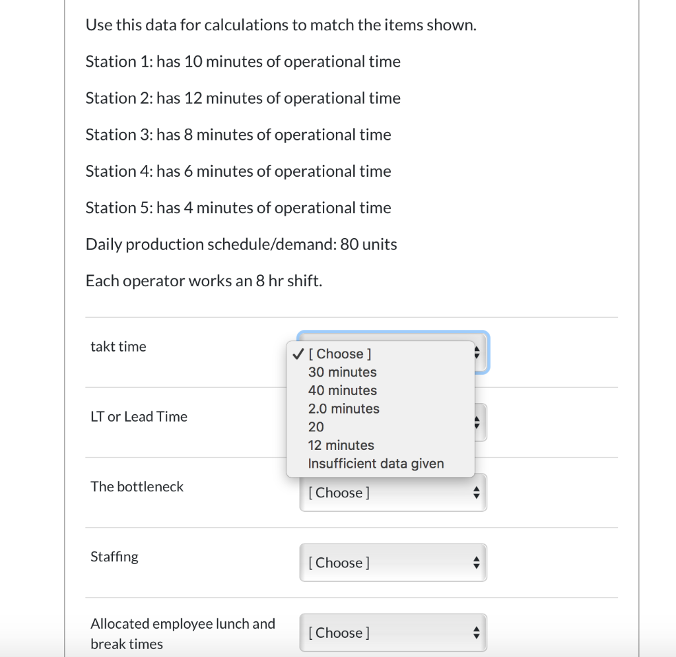Screen dimensions: 676x657
Task: Click the takt time dropdown stepper arrows
Action: 477,353
